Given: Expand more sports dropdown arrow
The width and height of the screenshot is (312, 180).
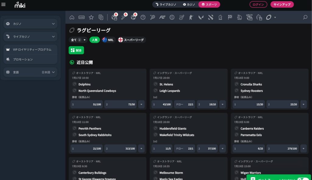Looking at the screenshot, I should [275, 18].
